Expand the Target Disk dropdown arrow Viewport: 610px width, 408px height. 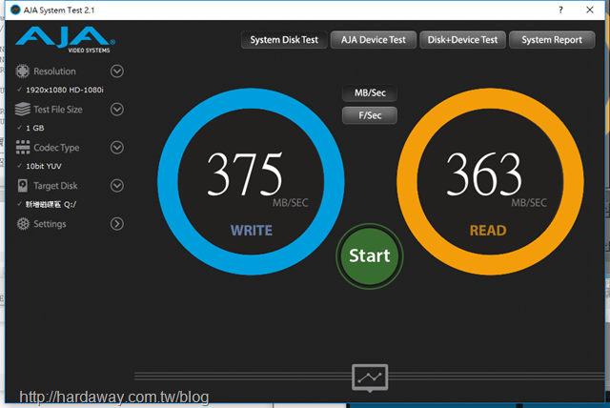tap(117, 186)
